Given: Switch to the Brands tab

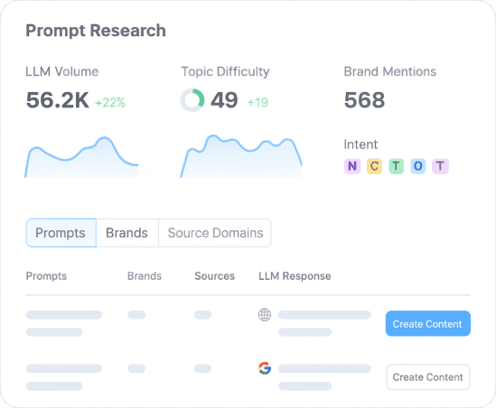Looking at the screenshot, I should click(126, 233).
